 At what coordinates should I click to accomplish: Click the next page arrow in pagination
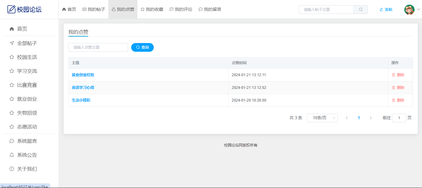(371, 118)
